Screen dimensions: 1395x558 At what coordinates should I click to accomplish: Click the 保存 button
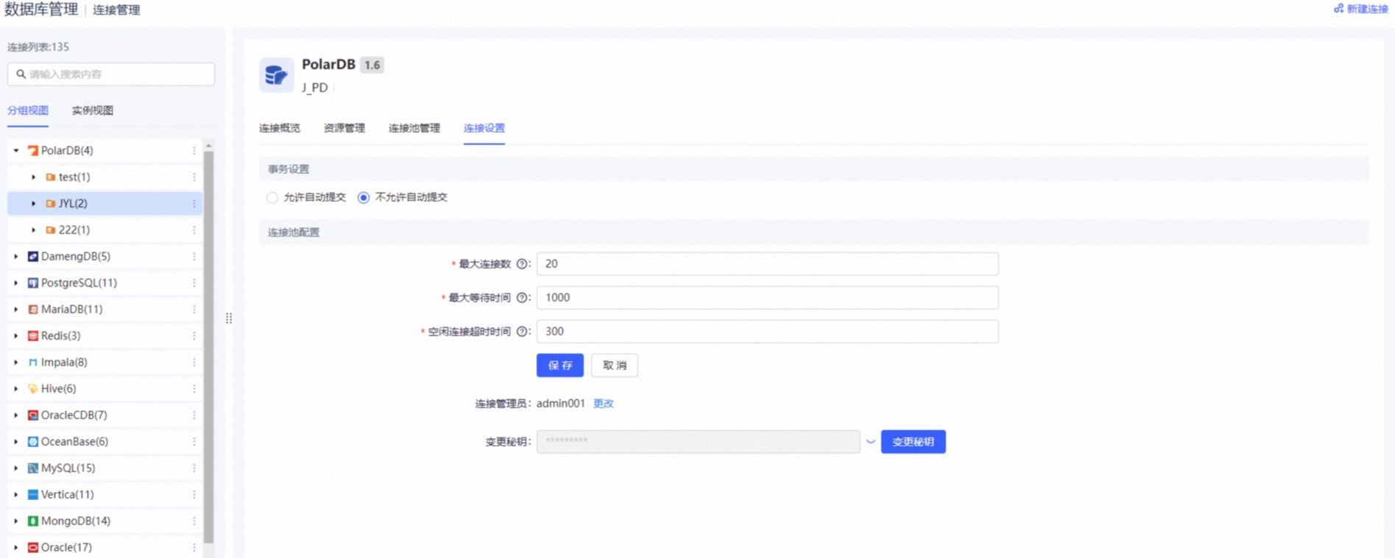tap(560, 365)
